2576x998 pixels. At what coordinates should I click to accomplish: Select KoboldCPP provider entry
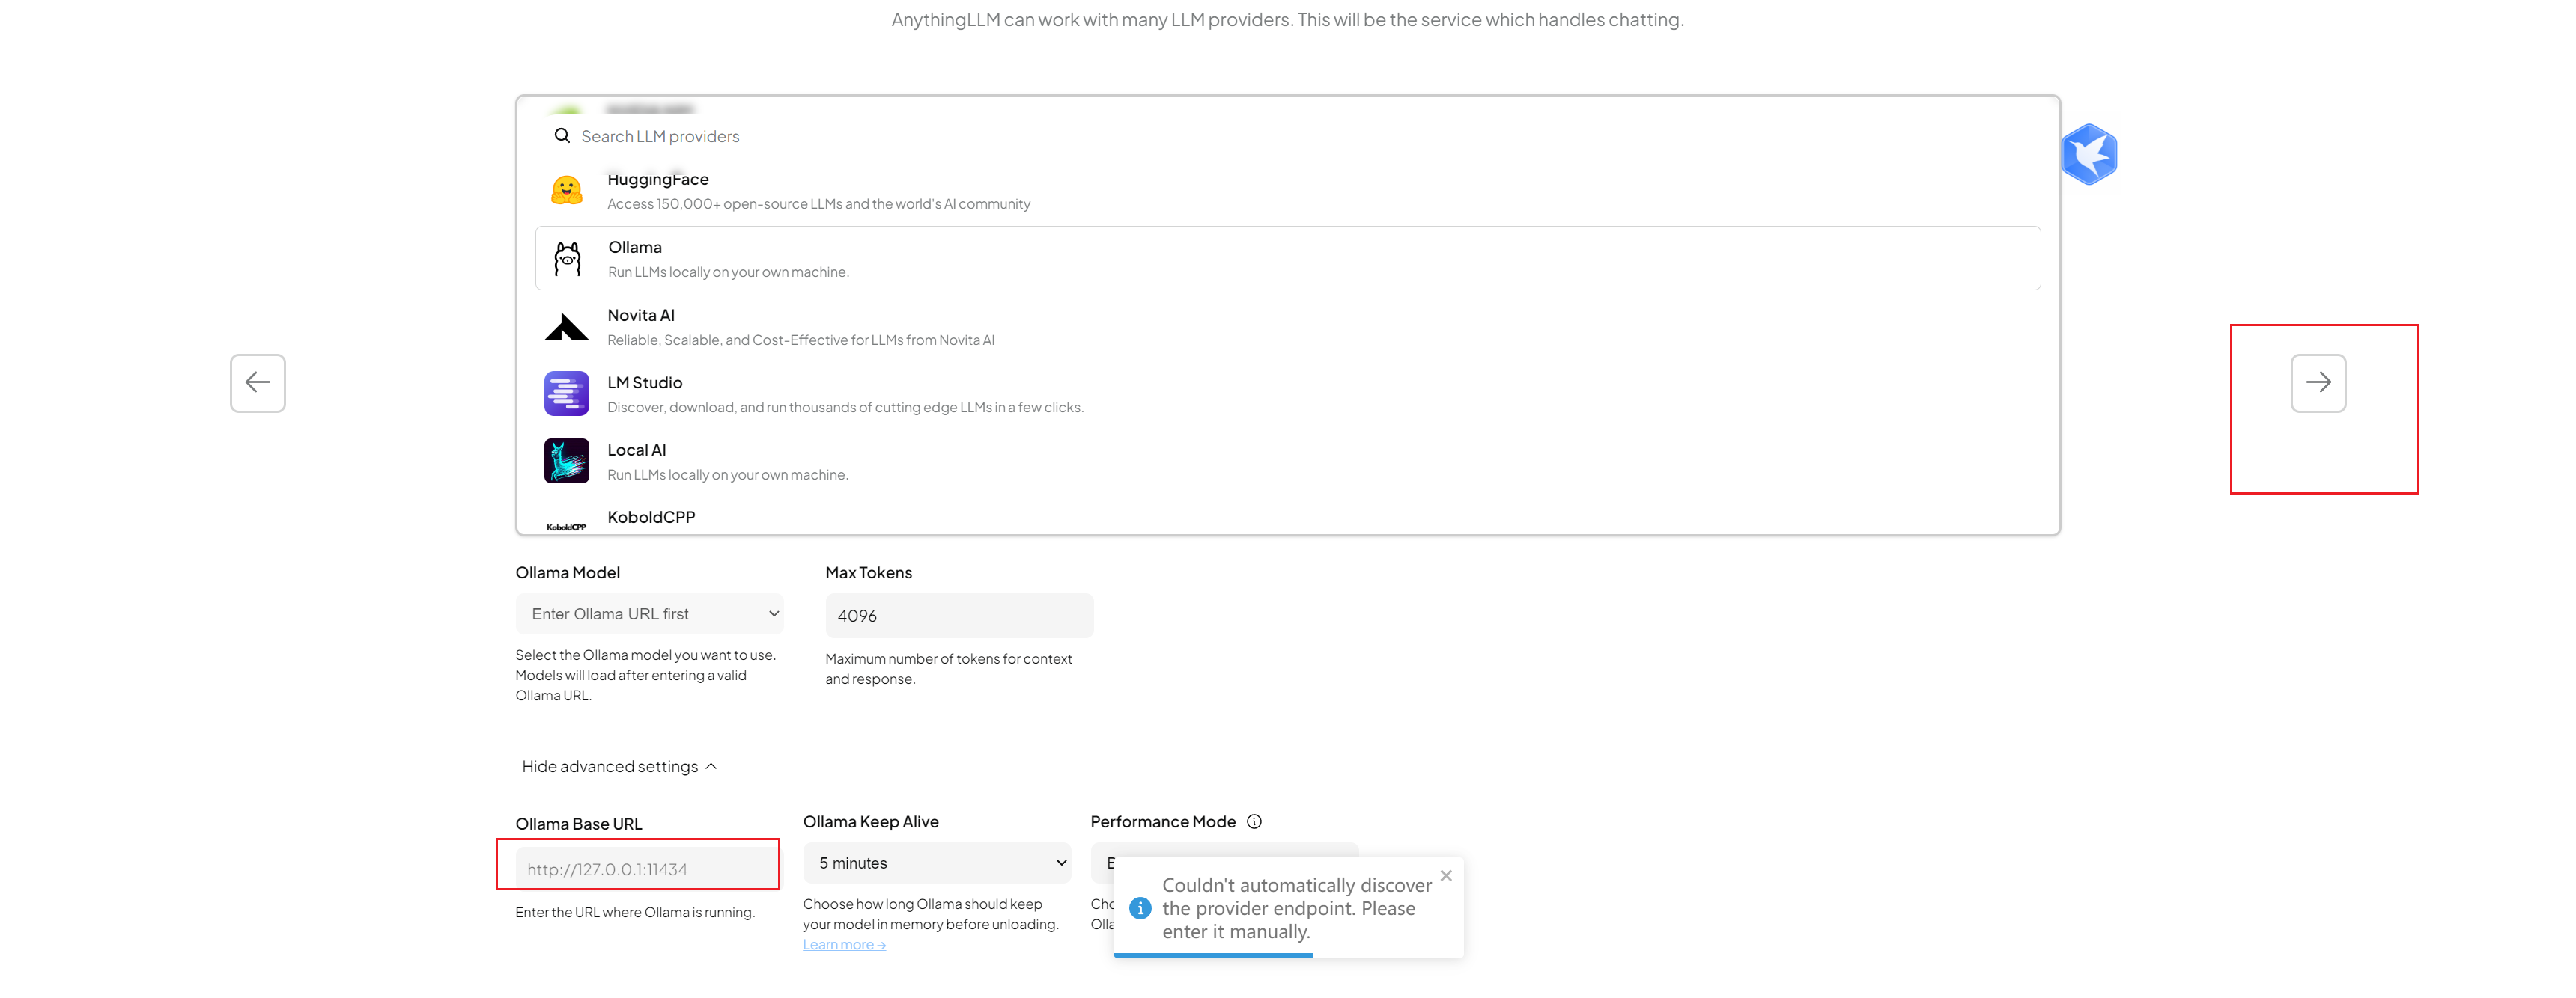[x=651, y=518]
